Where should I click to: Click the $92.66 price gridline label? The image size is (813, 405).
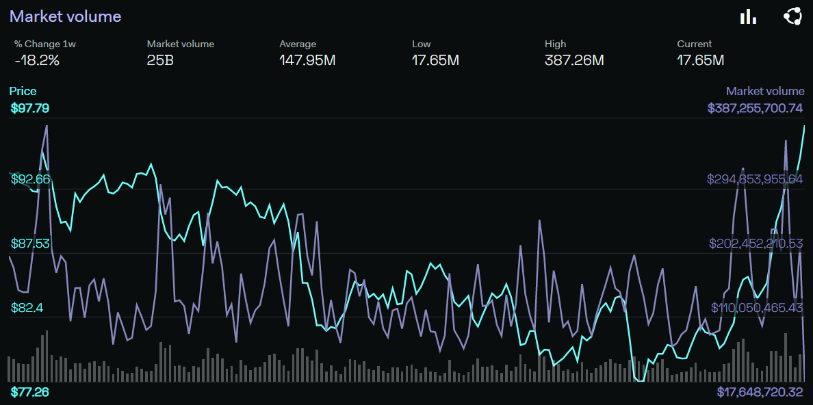[x=31, y=179]
